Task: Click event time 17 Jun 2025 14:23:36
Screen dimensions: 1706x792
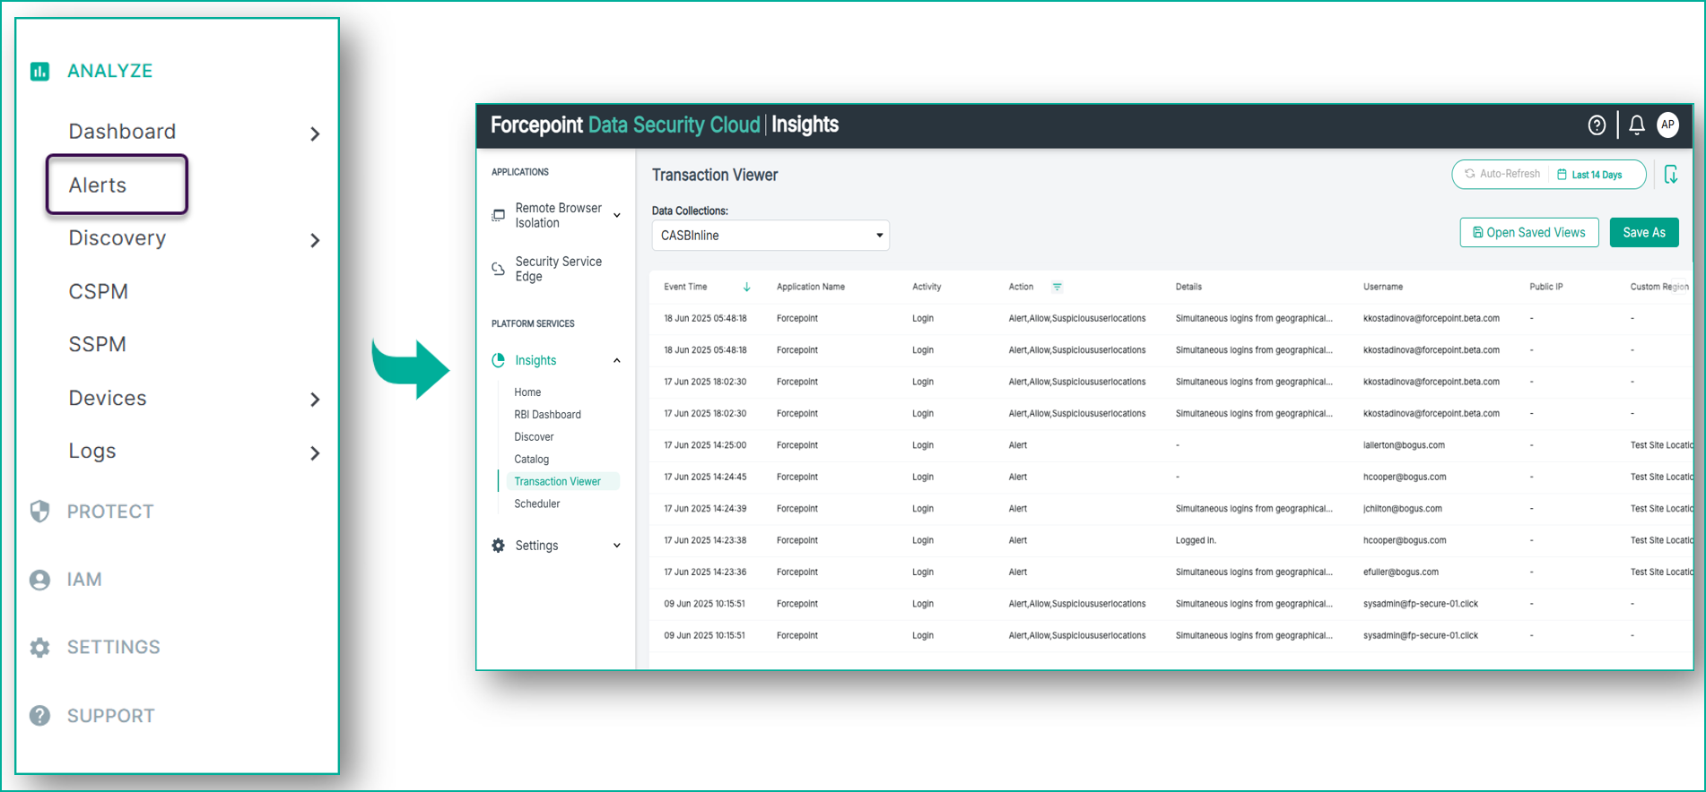Action: (705, 572)
